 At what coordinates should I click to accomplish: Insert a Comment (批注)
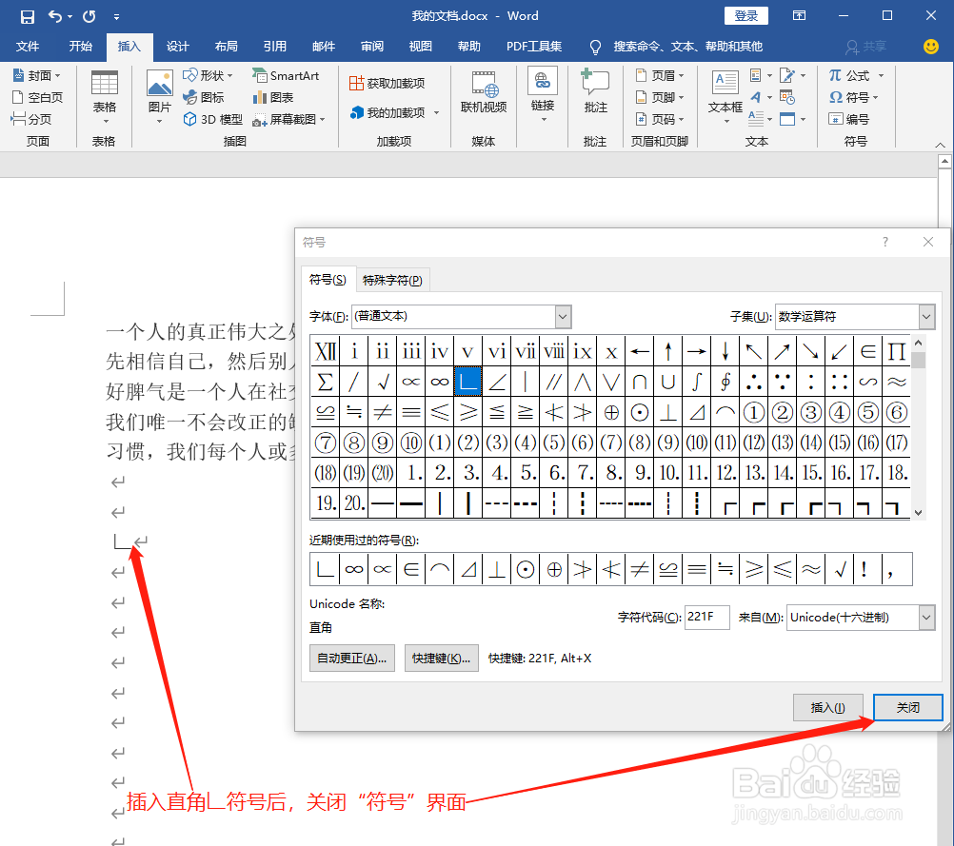click(596, 91)
